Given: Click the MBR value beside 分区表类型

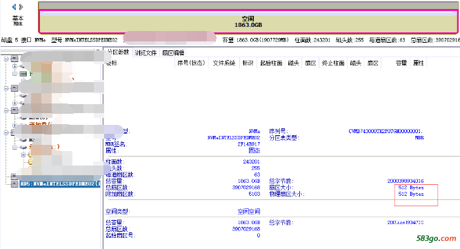Looking at the screenshot, I should [419, 137].
